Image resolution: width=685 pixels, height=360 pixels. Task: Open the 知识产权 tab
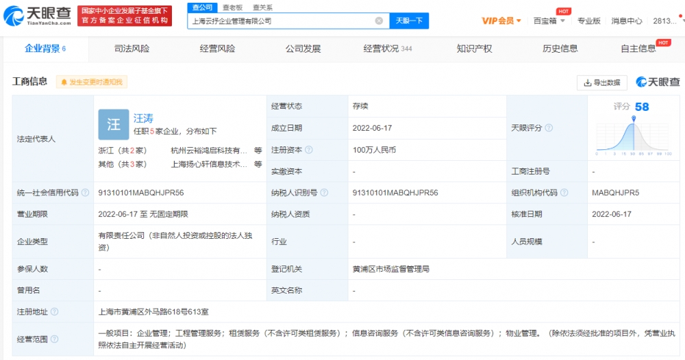point(474,49)
